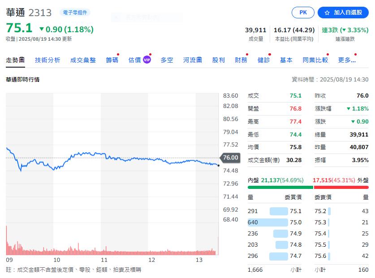Click the 開盤 value 76.8
375x278 pixels.
pyautogui.click(x=296, y=108)
